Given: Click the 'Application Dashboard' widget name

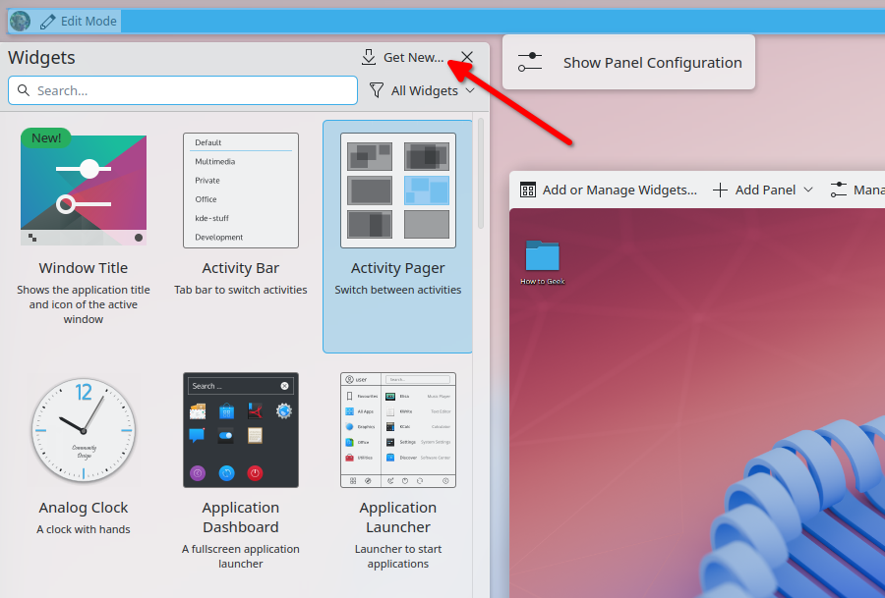Looking at the screenshot, I should tap(241, 517).
